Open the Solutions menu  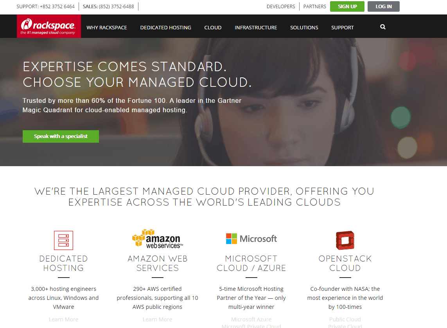click(x=304, y=28)
